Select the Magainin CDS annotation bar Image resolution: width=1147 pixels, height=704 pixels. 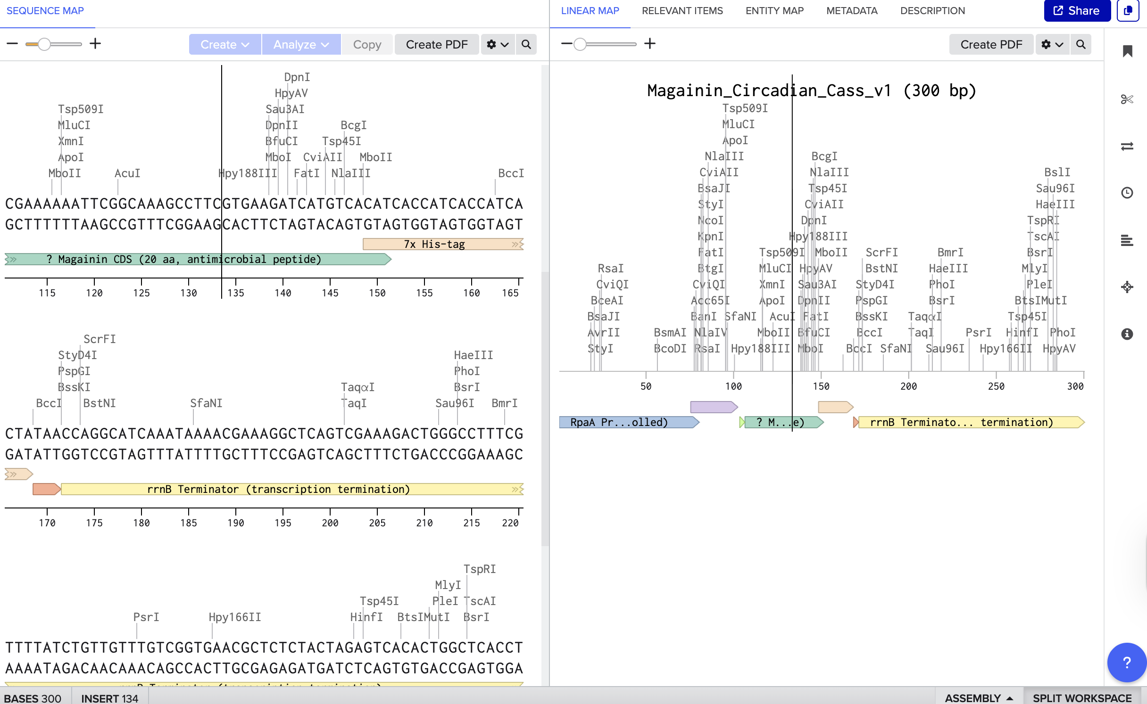click(198, 259)
